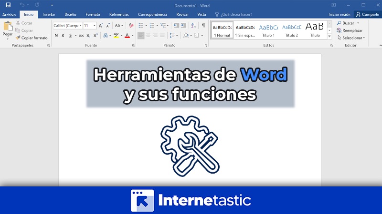This screenshot has width=382, height=214.
Task: Click Buscar in Edición group
Action: [345, 23]
